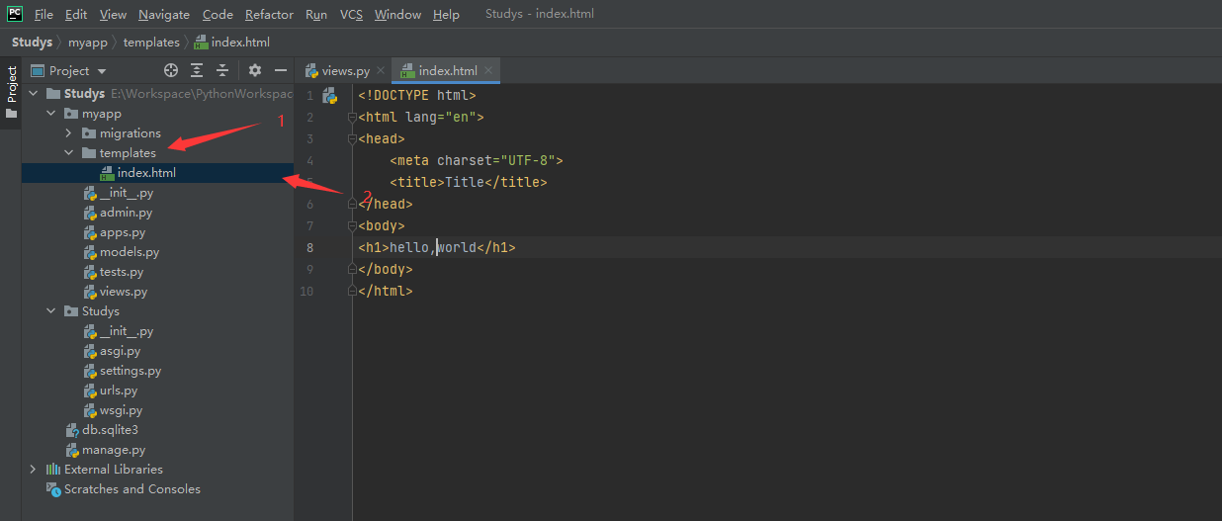The height and width of the screenshot is (521, 1222).
Task: Collapse the Studys project root node
Action: pos(34,94)
